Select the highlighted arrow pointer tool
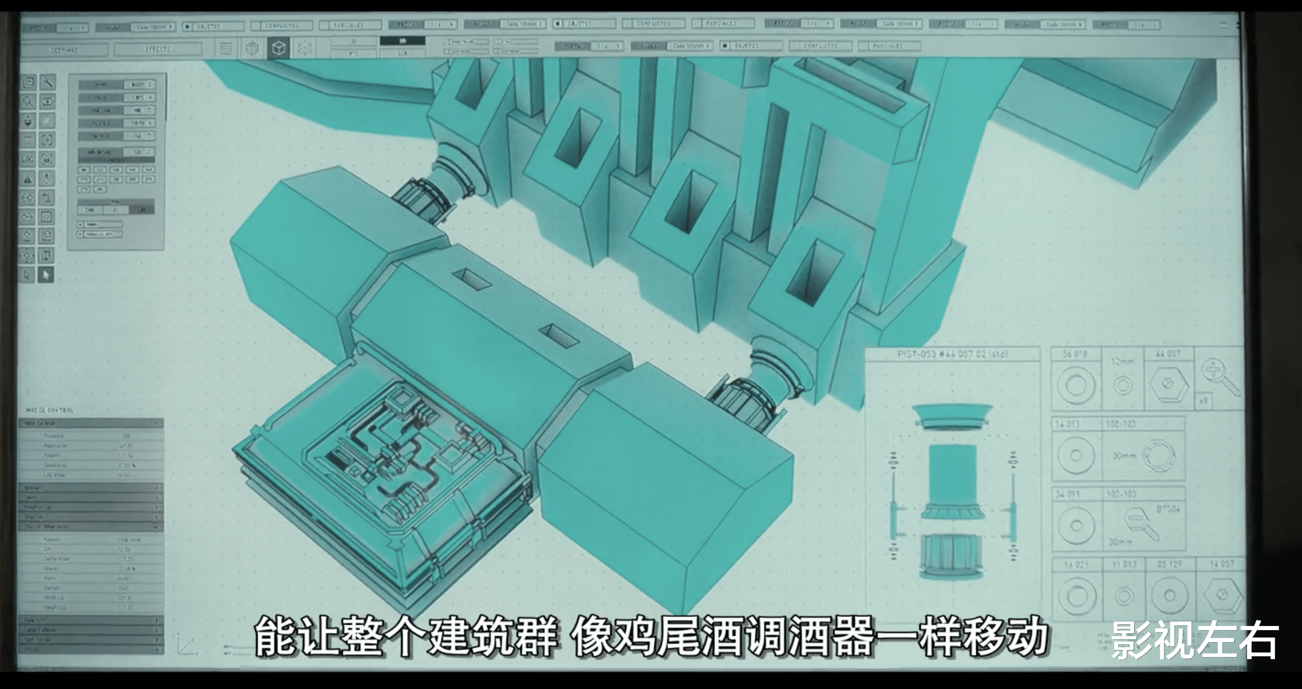This screenshot has height=689, width=1302. tap(46, 275)
